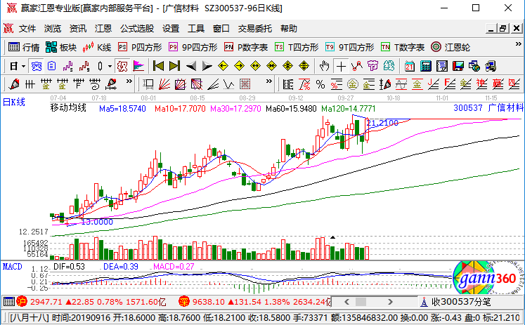525x325 pixels.
Task: Open the P四方形 tool
Action: (x=140, y=48)
